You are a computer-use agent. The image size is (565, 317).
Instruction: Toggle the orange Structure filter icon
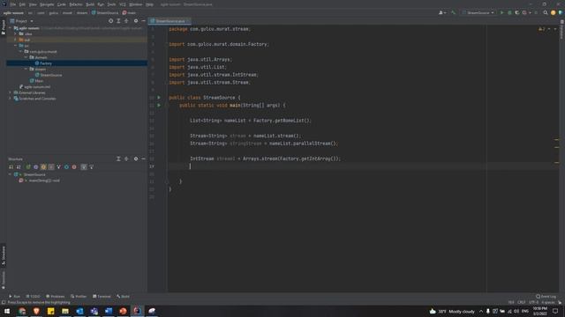click(43, 167)
